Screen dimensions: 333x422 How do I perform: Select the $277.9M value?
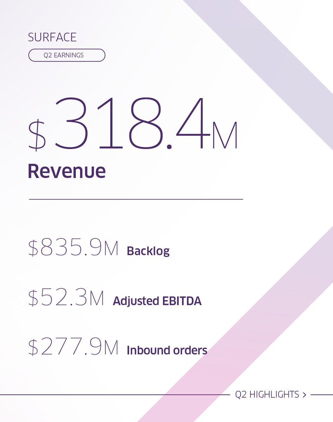point(73,347)
